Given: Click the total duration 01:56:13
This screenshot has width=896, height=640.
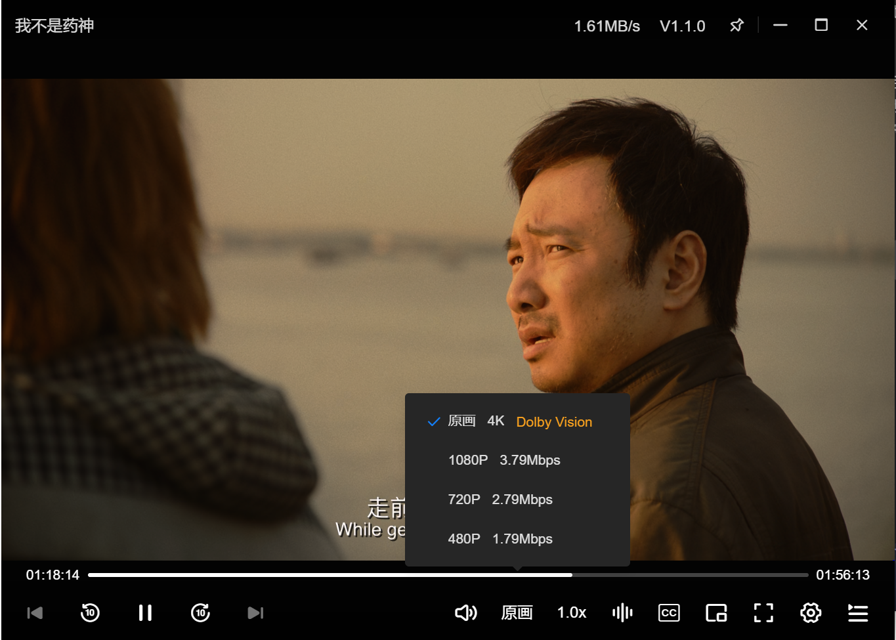Looking at the screenshot, I should 843,575.
